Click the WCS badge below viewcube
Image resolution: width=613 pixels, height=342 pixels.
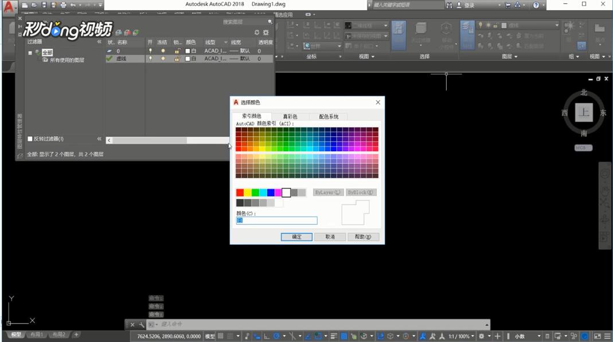(583, 148)
